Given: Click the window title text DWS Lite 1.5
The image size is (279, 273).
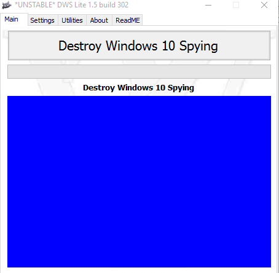Looking at the screenshot, I should pos(71,5).
